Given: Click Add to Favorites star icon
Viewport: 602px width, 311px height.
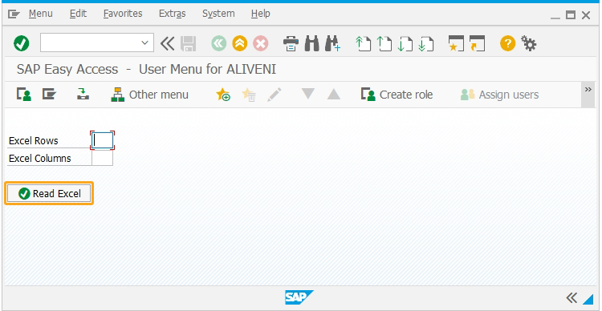Looking at the screenshot, I should point(223,95).
